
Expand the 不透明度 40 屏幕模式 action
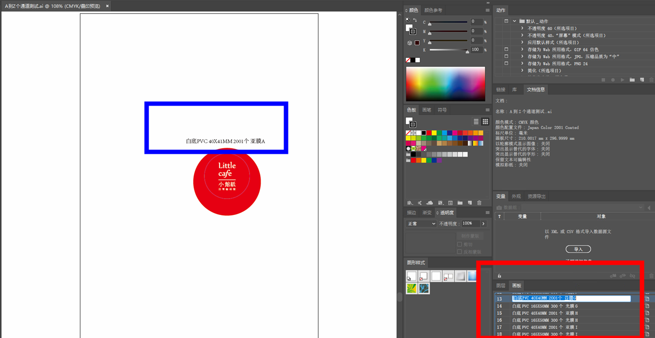(x=522, y=35)
